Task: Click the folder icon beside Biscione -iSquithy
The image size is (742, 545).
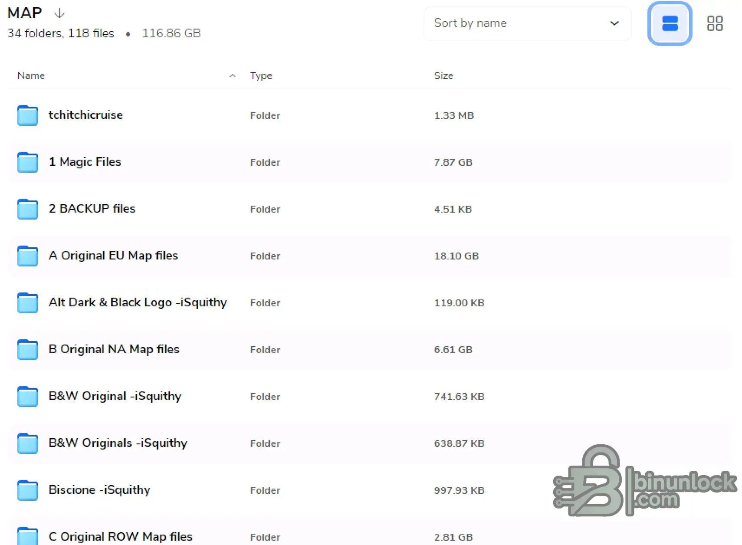Action: point(27,490)
